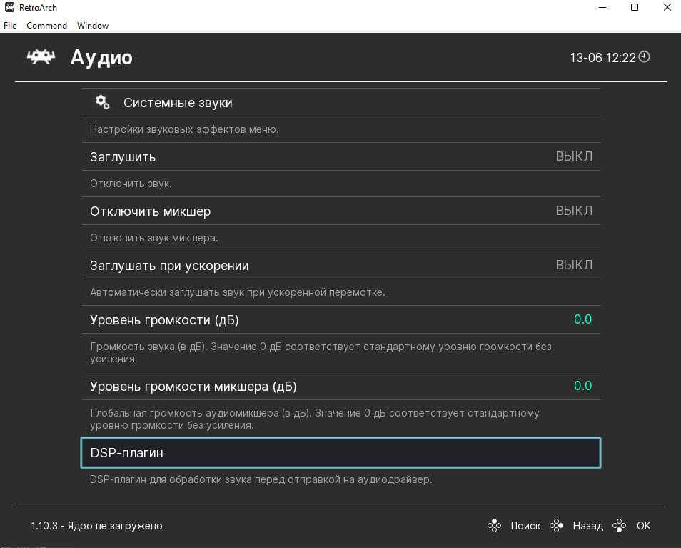Click the clock icon next to the time
The width and height of the screenshot is (681, 548).
point(644,57)
